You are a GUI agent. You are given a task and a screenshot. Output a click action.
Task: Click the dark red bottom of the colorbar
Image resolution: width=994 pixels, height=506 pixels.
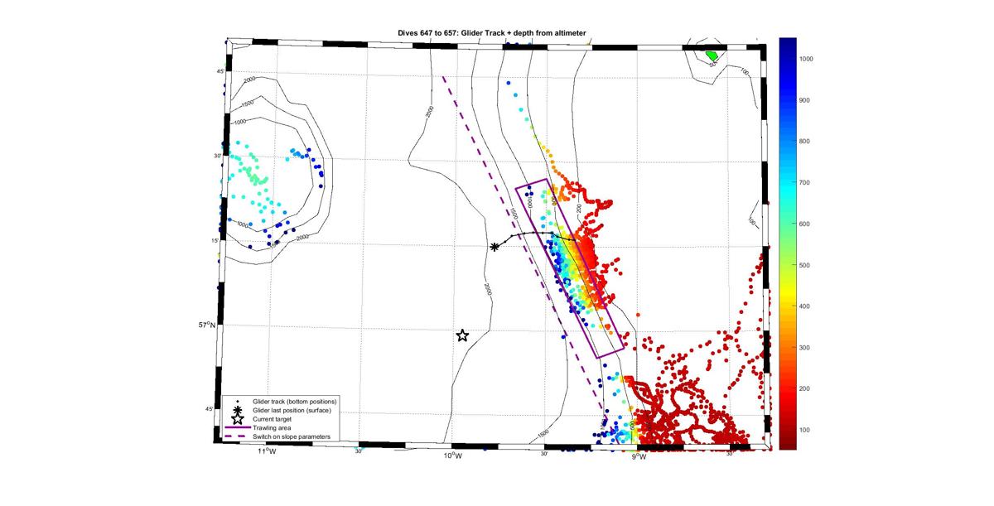click(x=788, y=441)
